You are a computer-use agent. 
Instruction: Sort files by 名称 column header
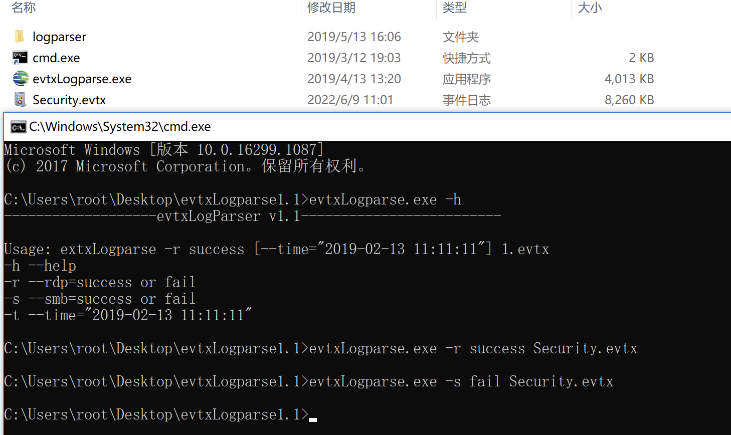pos(24,8)
